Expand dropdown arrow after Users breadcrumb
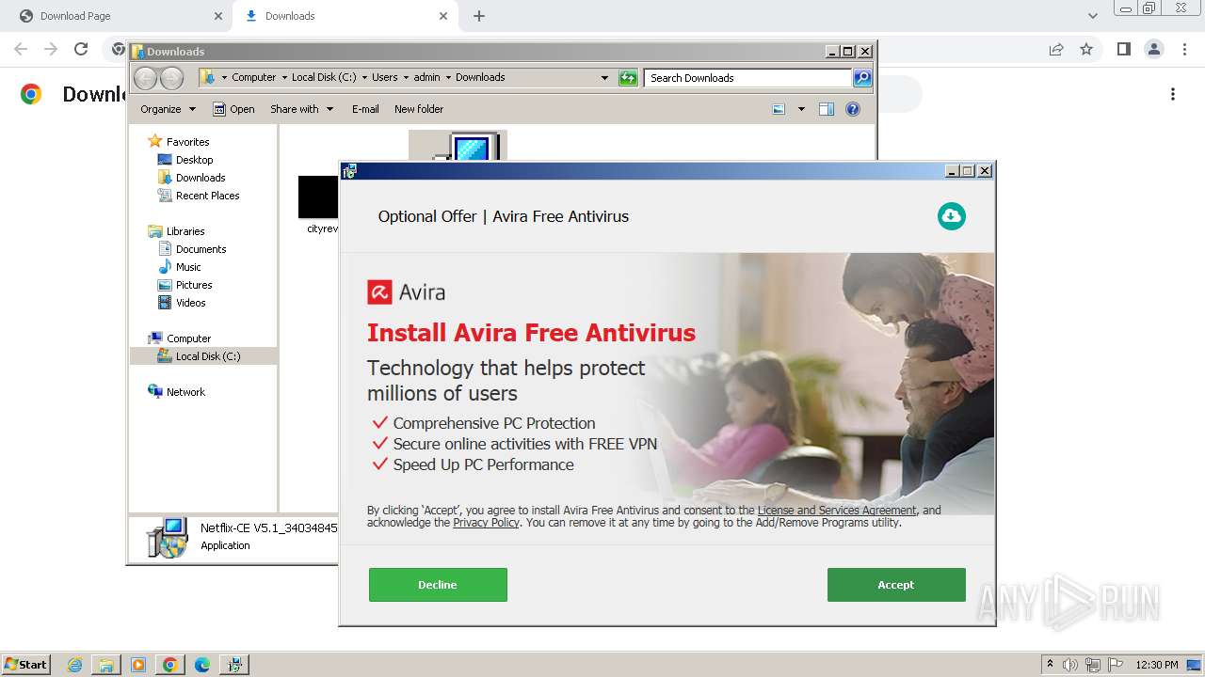The image size is (1205, 677). (406, 77)
